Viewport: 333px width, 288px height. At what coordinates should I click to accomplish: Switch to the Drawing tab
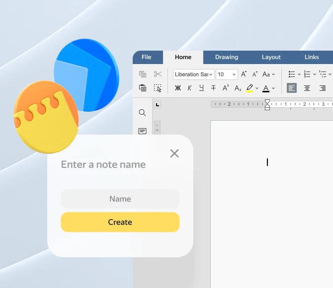coord(227,57)
